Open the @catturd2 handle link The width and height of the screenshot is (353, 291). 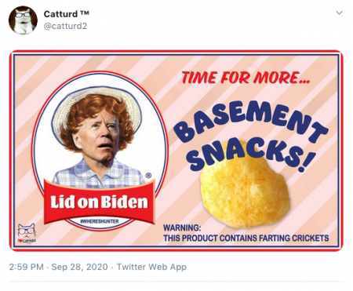pos(65,26)
